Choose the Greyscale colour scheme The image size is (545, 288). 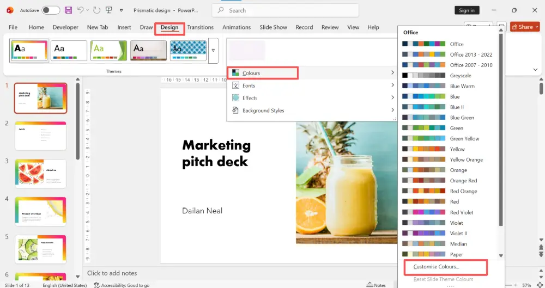pos(449,75)
